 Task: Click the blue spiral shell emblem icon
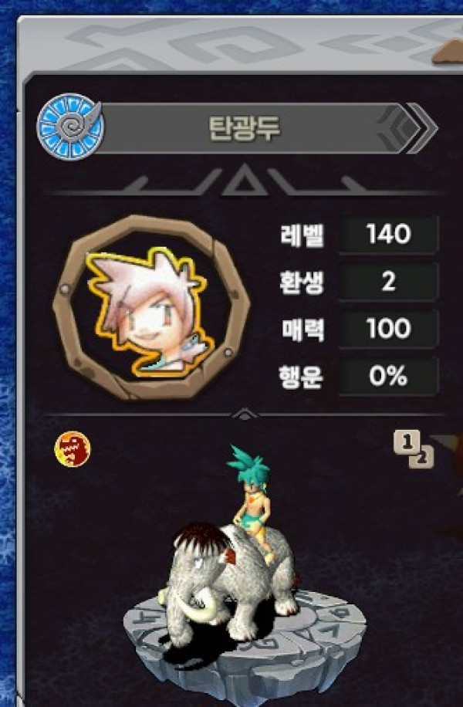click(x=70, y=127)
